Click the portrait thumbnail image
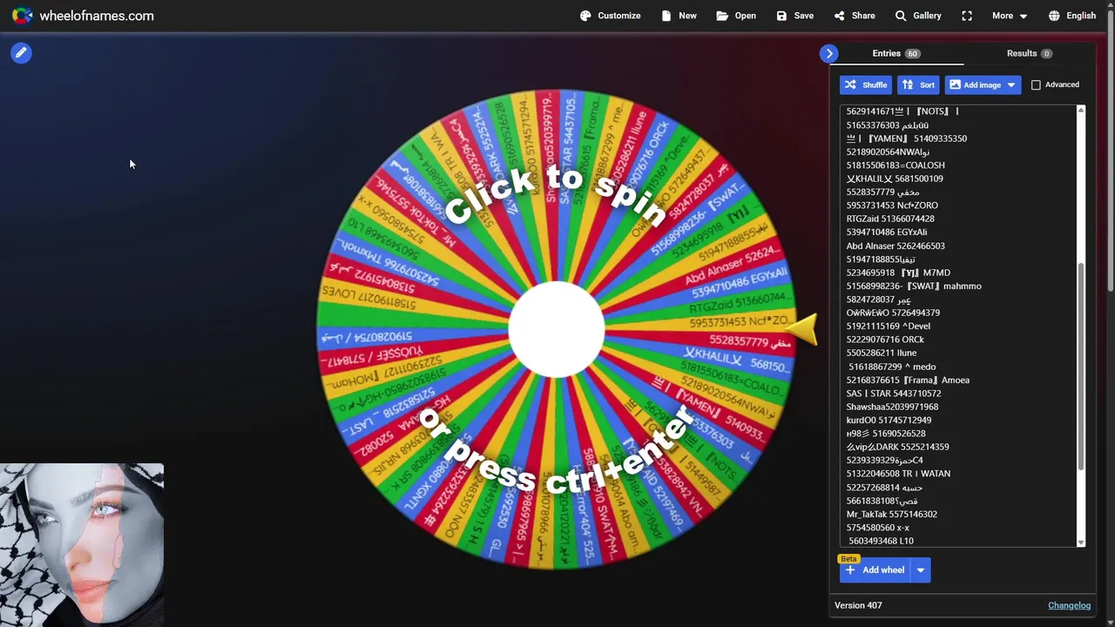 coord(82,544)
